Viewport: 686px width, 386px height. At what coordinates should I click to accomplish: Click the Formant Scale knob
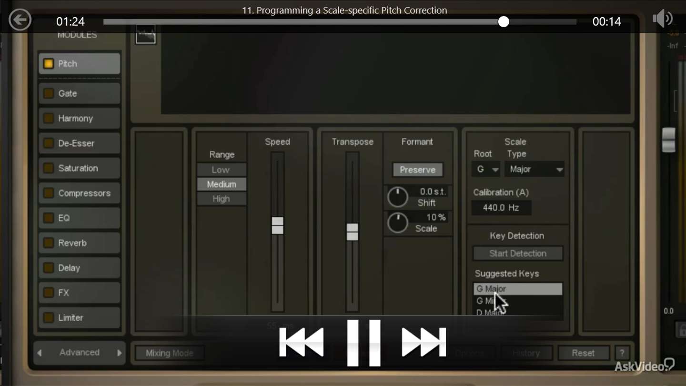click(x=397, y=223)
